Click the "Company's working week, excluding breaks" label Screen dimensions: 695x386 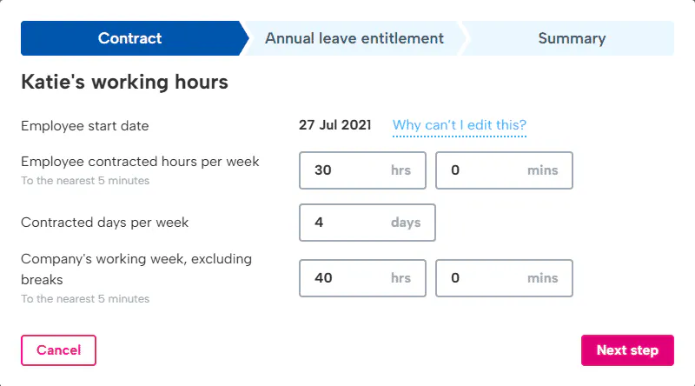tap(136, 269)
